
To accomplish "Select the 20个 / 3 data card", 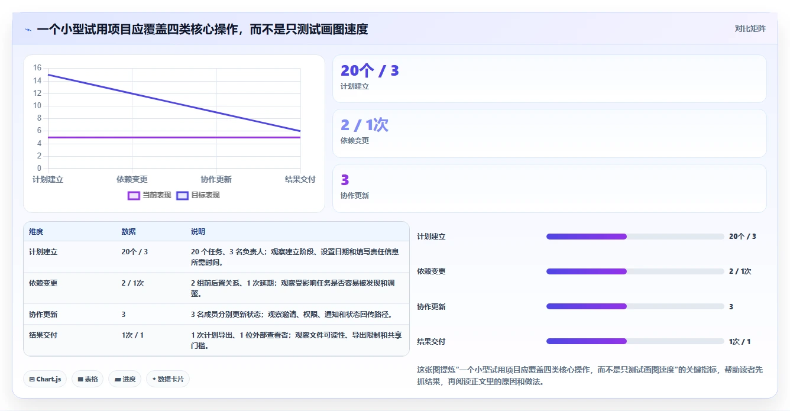I will 549,79.
